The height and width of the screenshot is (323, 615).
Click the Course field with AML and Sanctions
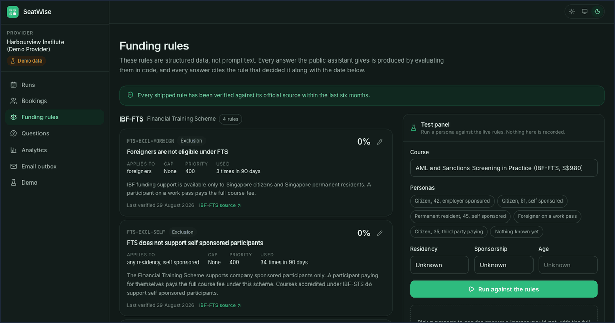point(503,168)
